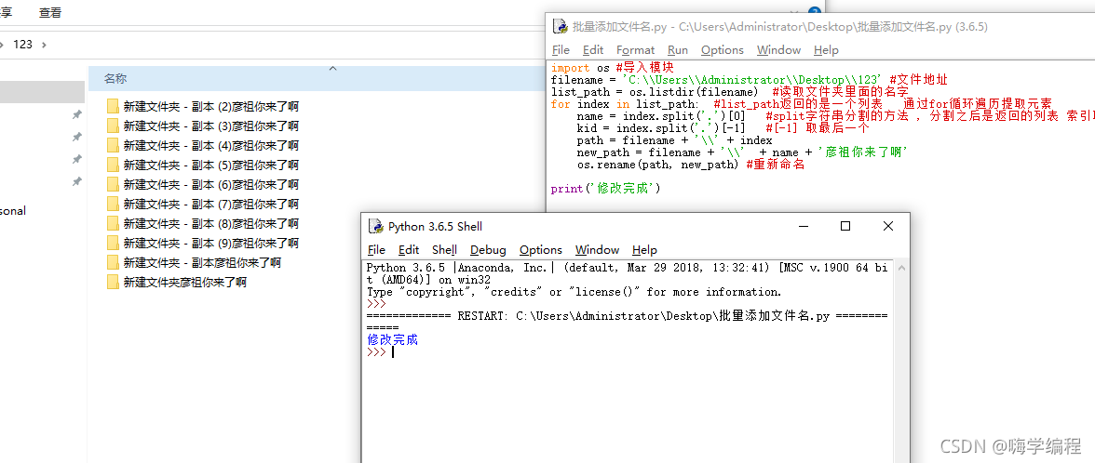The height and width of the screenshot is (463, 1095).
Task: Click file name 新建文件夹 - 副本 (2)彦祖你来了啊
Action: click(x=210, y=107)
